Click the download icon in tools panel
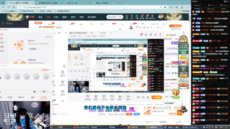The height and width of the screenshot is (129, 230). click(63, 101)
